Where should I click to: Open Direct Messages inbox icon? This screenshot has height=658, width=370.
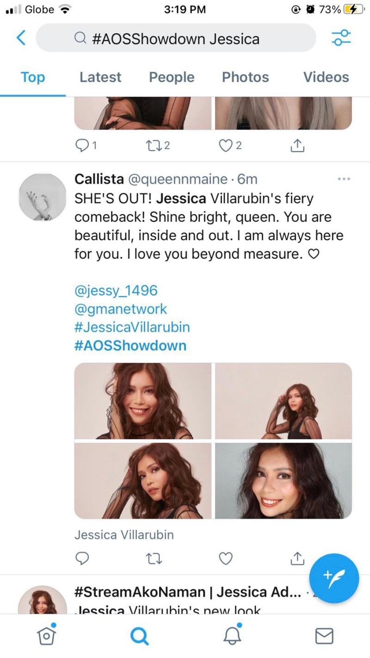(324, 636)
